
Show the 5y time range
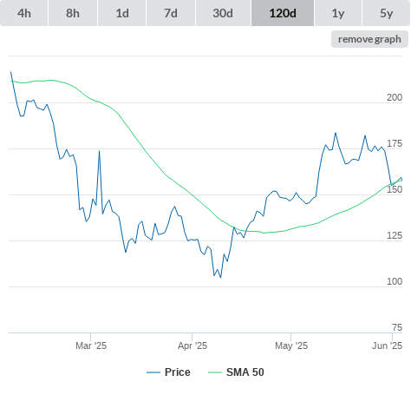pos(387,13)
